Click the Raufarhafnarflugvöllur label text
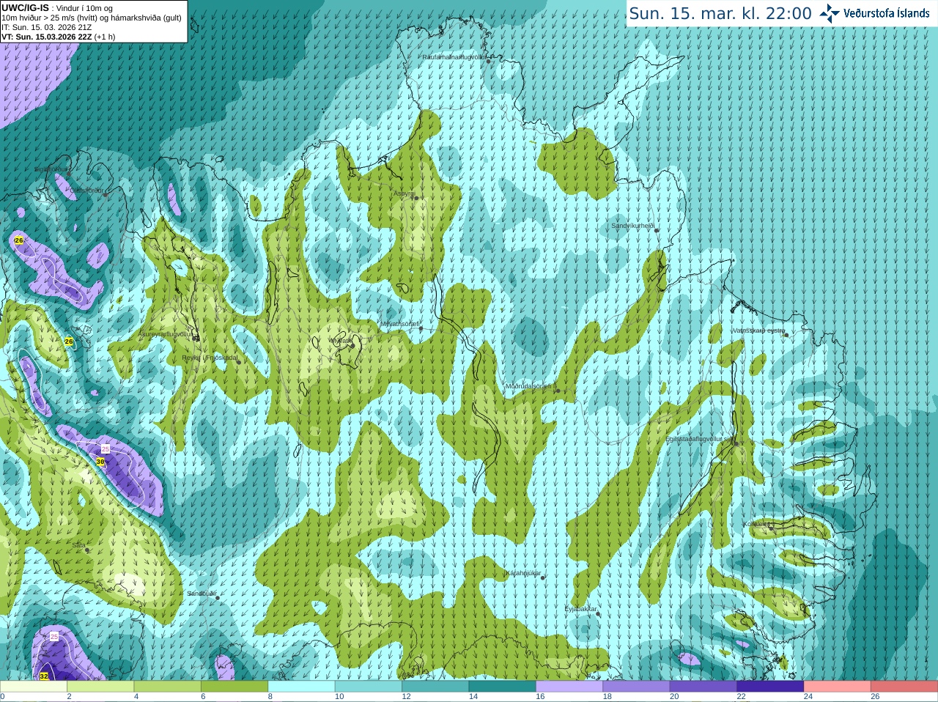 [x=454, y=56]
